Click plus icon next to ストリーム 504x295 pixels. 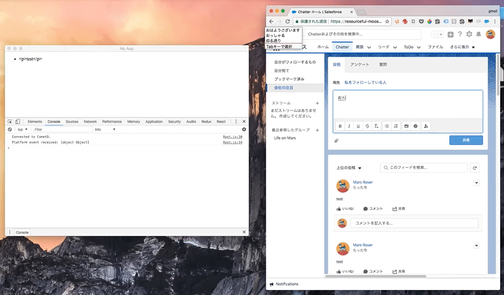click(317, 103)
